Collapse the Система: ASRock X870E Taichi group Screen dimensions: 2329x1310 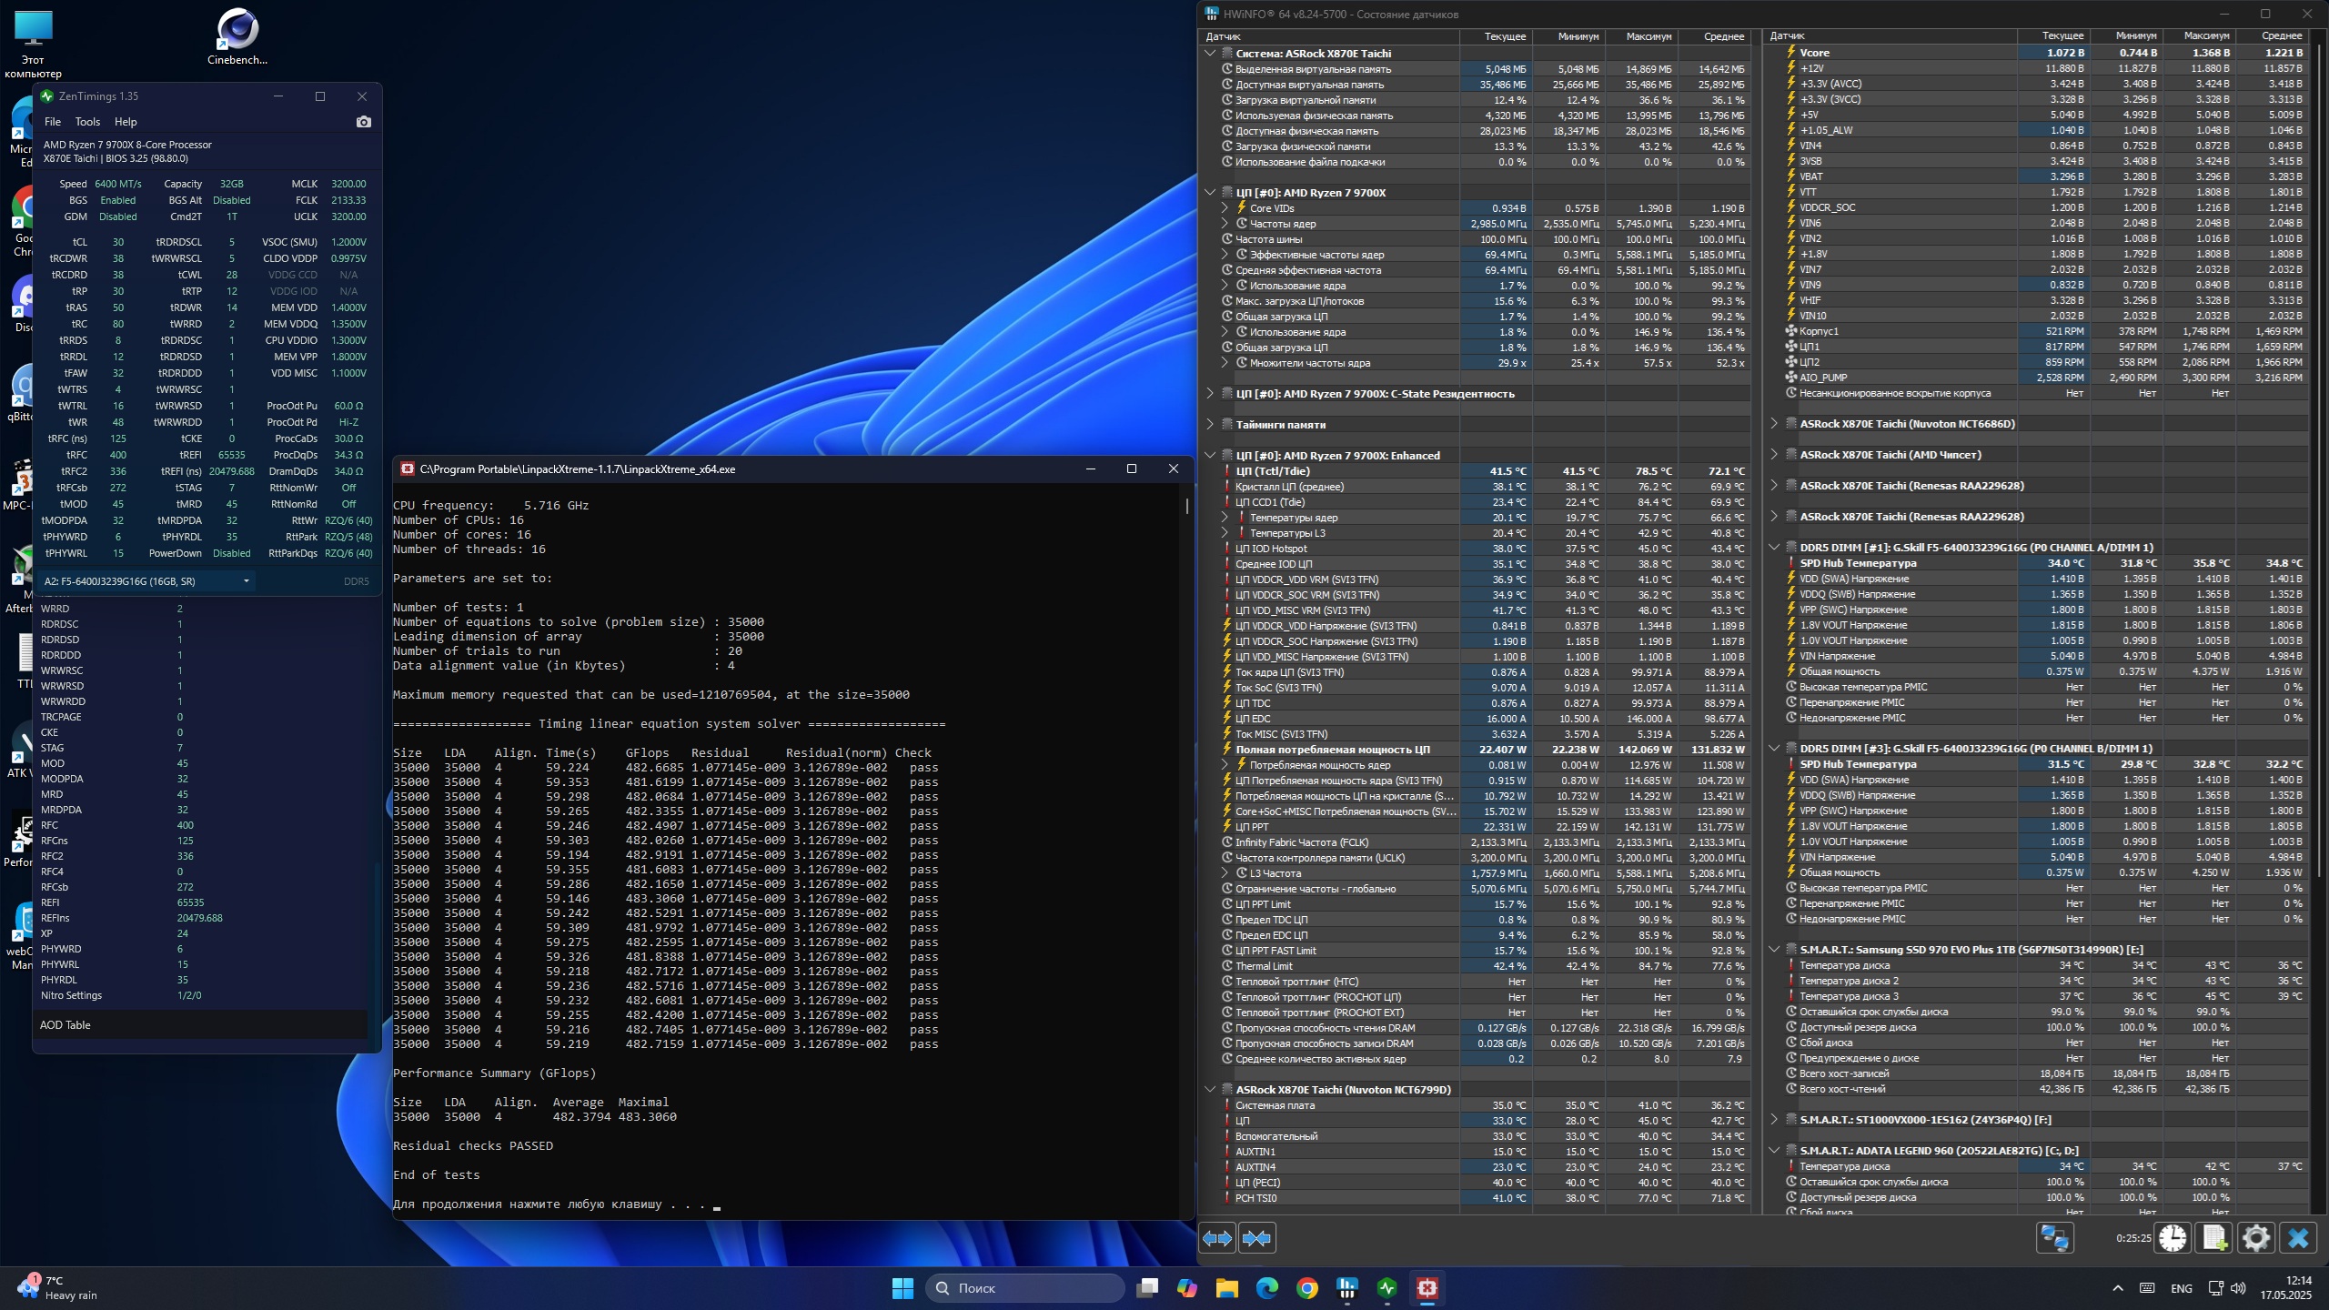pyautogui.click(x=1210, y=54)
